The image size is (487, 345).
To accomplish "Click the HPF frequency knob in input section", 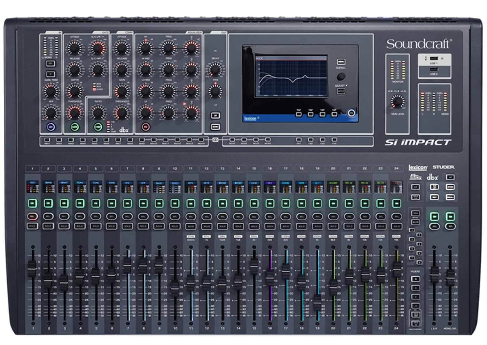I will tap(51, 113).
